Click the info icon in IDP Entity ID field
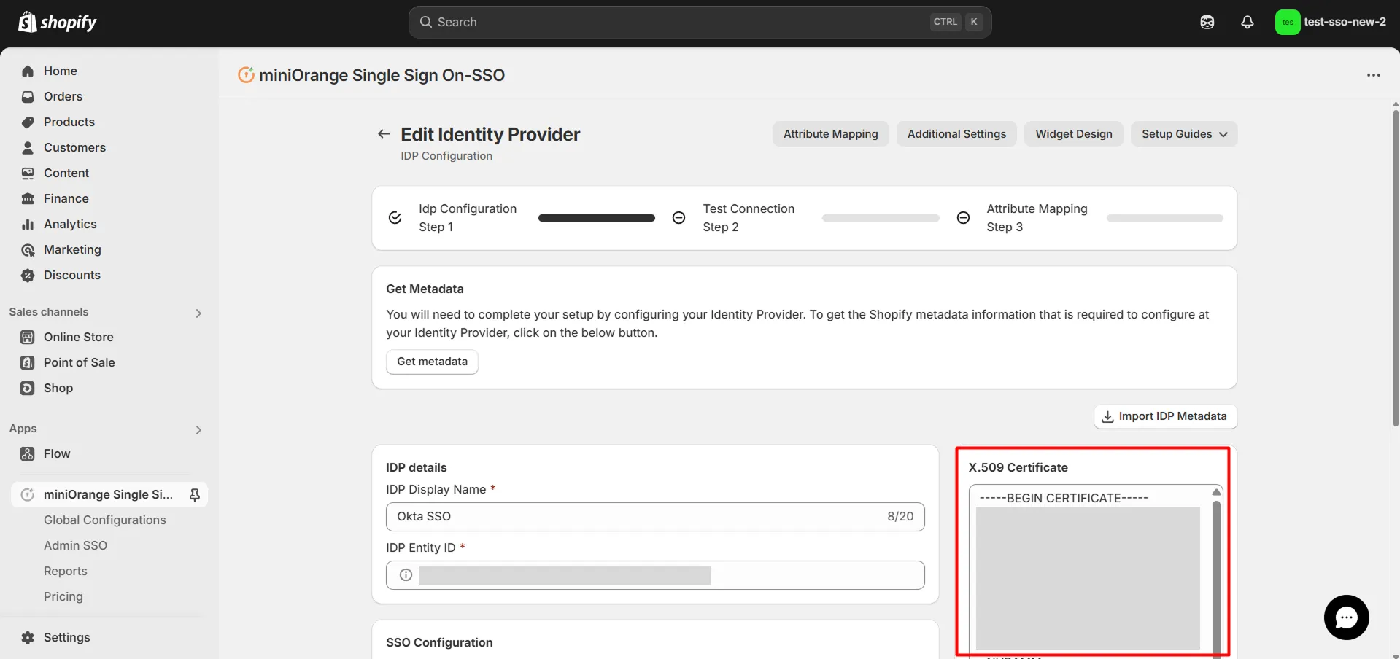This screenshot has width=1400, height=659. point(406,575)
